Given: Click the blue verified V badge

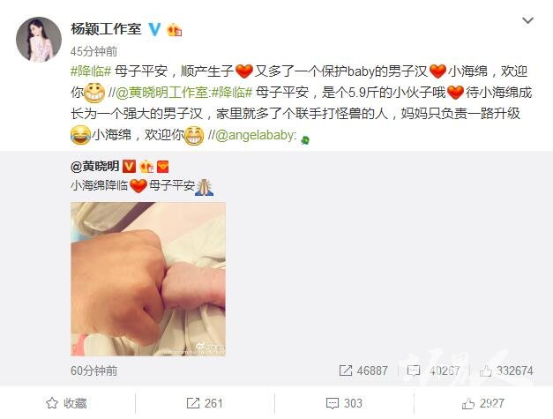Looking at the screenshot, I should (154, 29).
